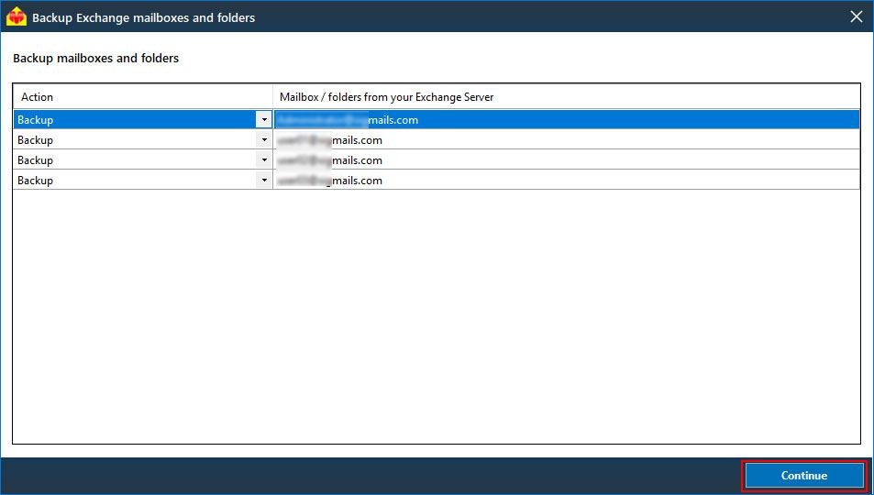Select the highlighted administrator mailbox address cell

(x=567, y=120)
